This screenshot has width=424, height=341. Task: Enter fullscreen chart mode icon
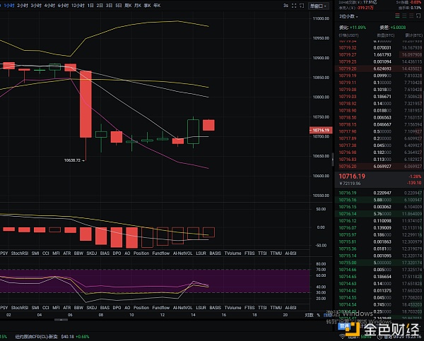pos(294,6)
